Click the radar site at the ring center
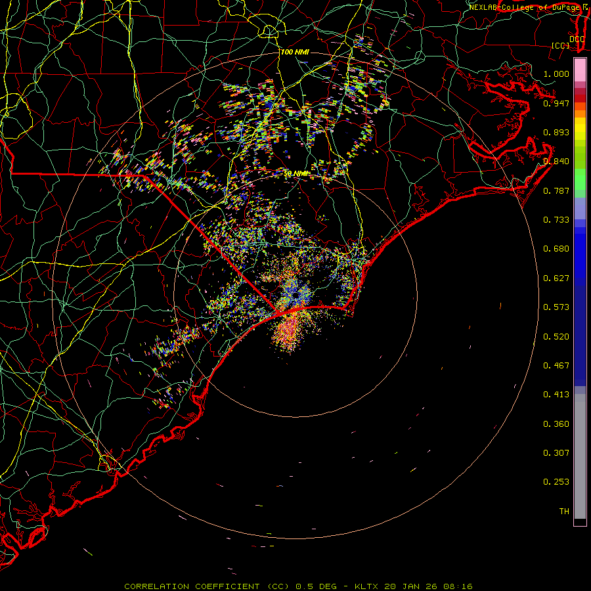The height and width of the screenshot is (591, 591). tap(295, 295)
